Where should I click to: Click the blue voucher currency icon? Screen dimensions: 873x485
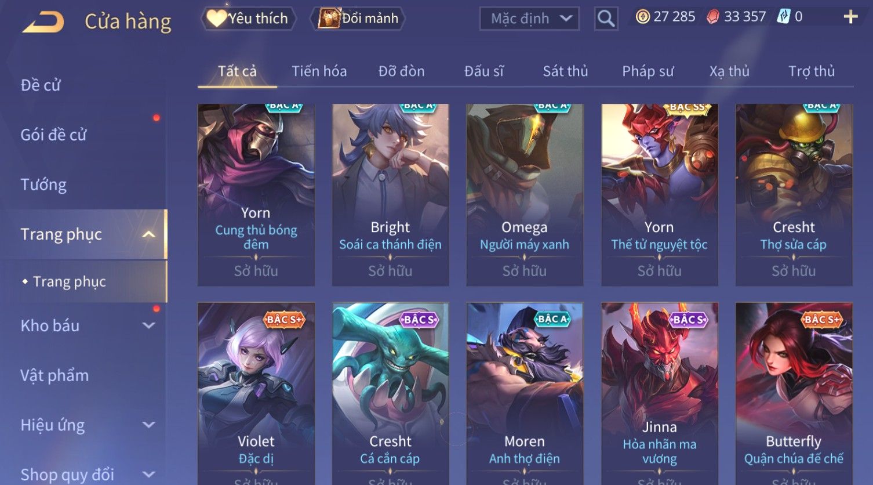(x=784, y=17)
